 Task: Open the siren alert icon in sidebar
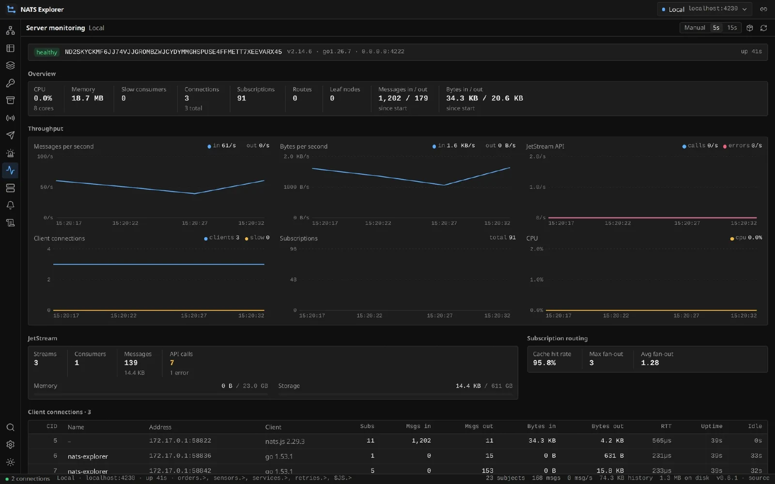tap(10, 153)
